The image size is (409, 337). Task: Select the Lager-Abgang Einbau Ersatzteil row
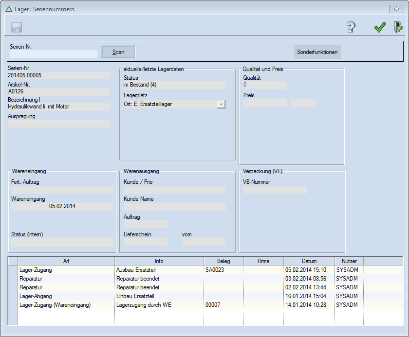pyautogui.click(x=66, y=296)
